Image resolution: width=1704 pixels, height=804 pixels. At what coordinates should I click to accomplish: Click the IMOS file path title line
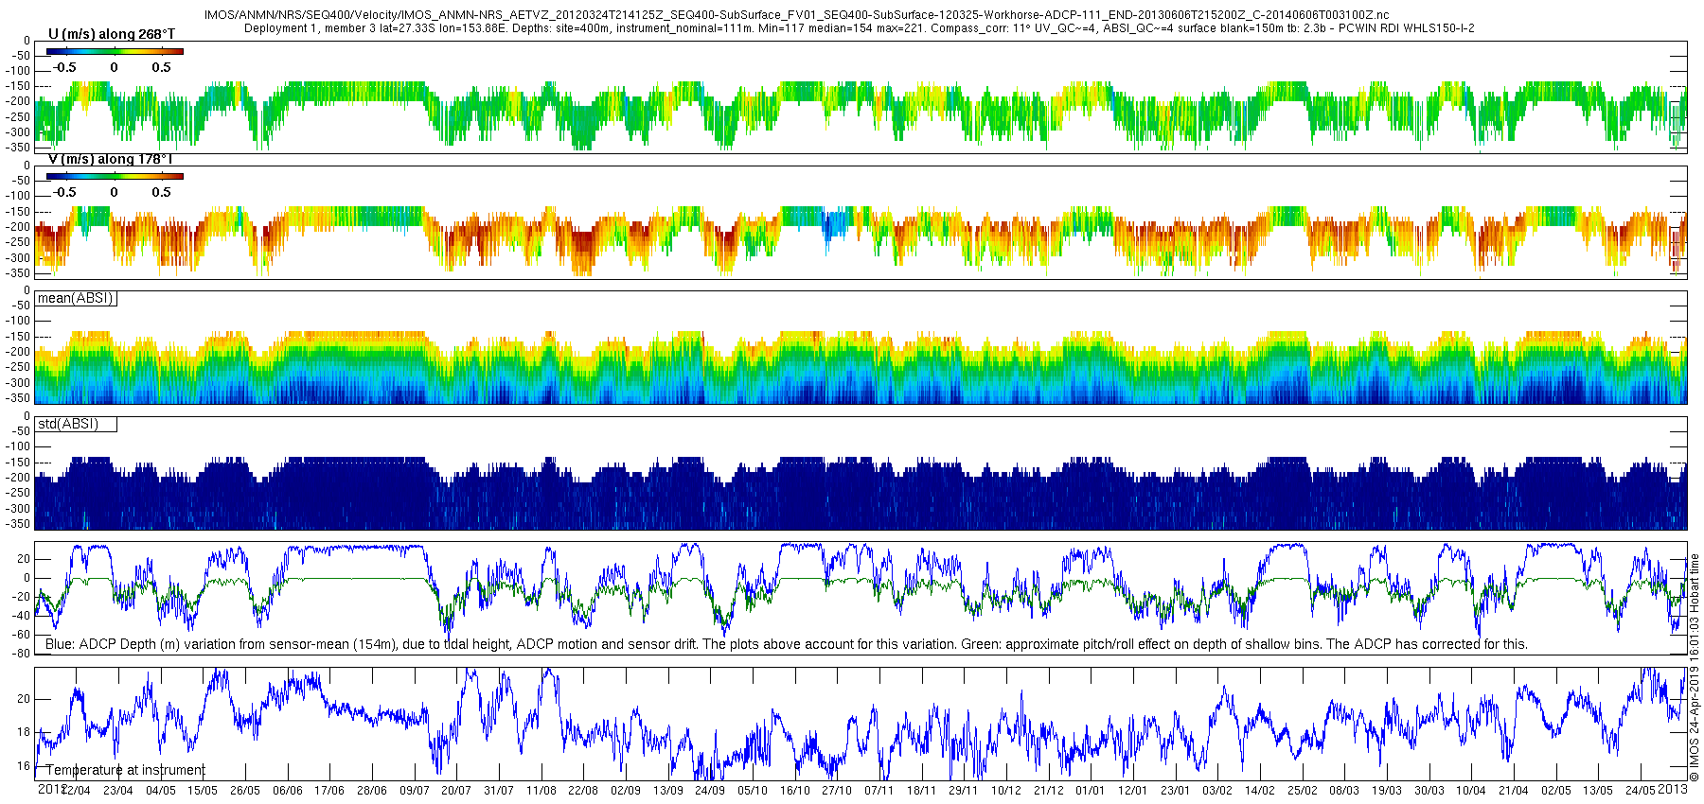(x=797, y=15)
